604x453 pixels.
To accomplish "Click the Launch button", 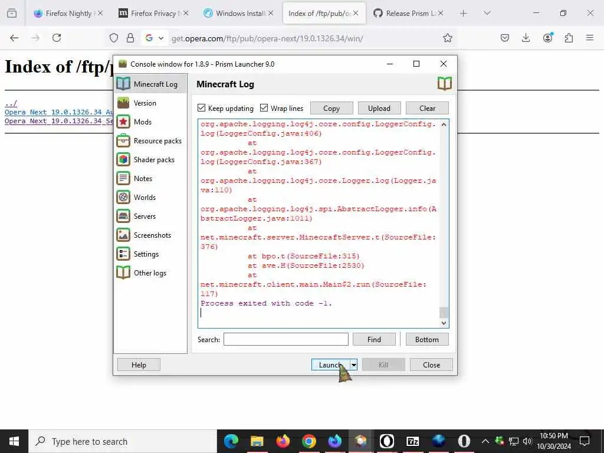I will [330, 365].
